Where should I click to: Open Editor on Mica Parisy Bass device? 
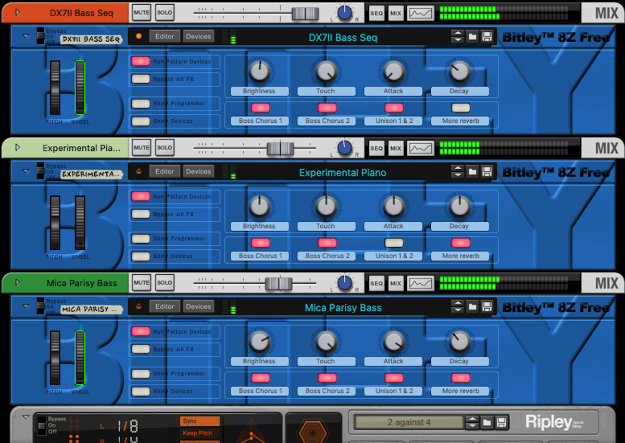[x=165, y=307]
